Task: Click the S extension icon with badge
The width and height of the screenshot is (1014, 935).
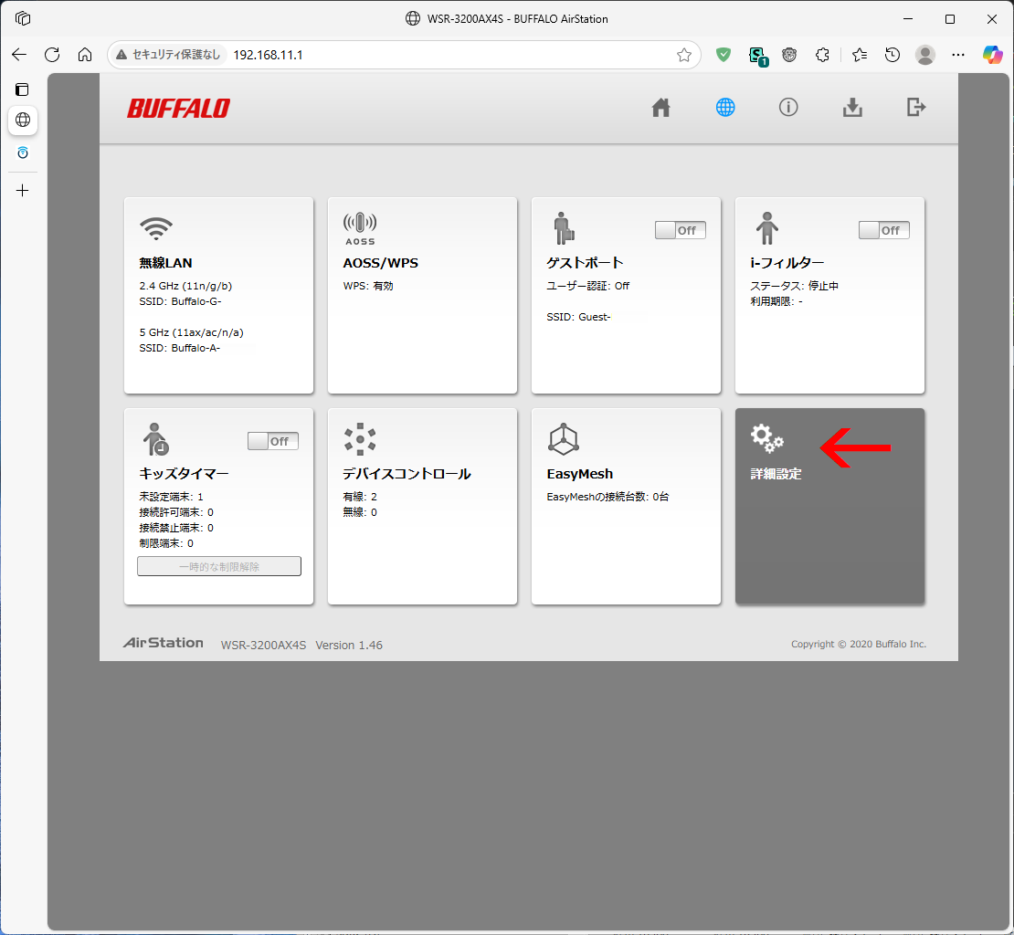Action: click(x=757, y=56)
